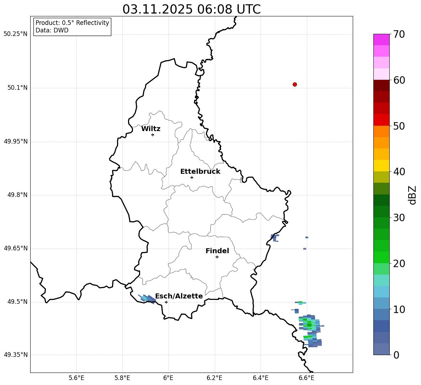
Task: Select the Findel city label
Action: coord(217,251)
